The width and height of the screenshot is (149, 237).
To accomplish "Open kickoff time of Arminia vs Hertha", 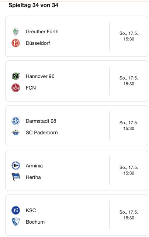I will (x=129, y=173).
